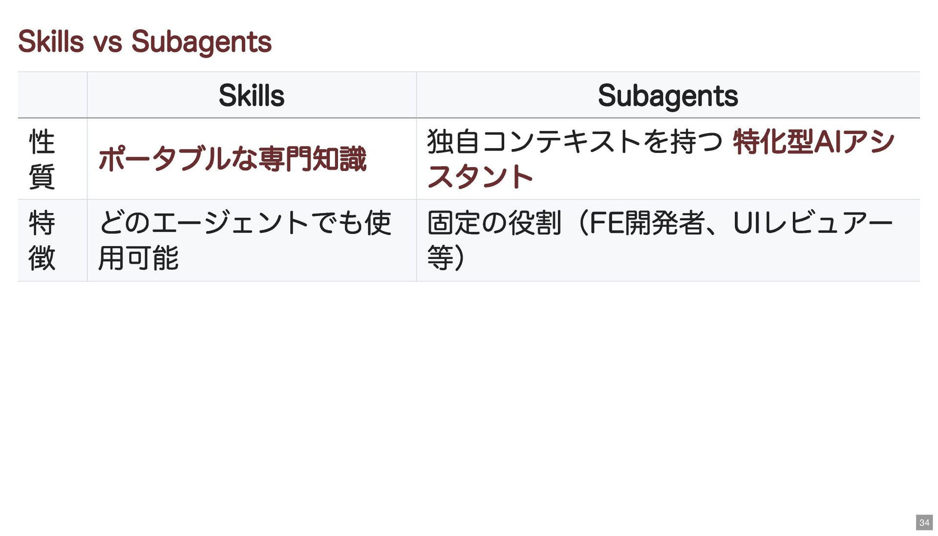Click the red スタント text on second line
Screen dimensions: 938x536
click(x=480, y=176)
